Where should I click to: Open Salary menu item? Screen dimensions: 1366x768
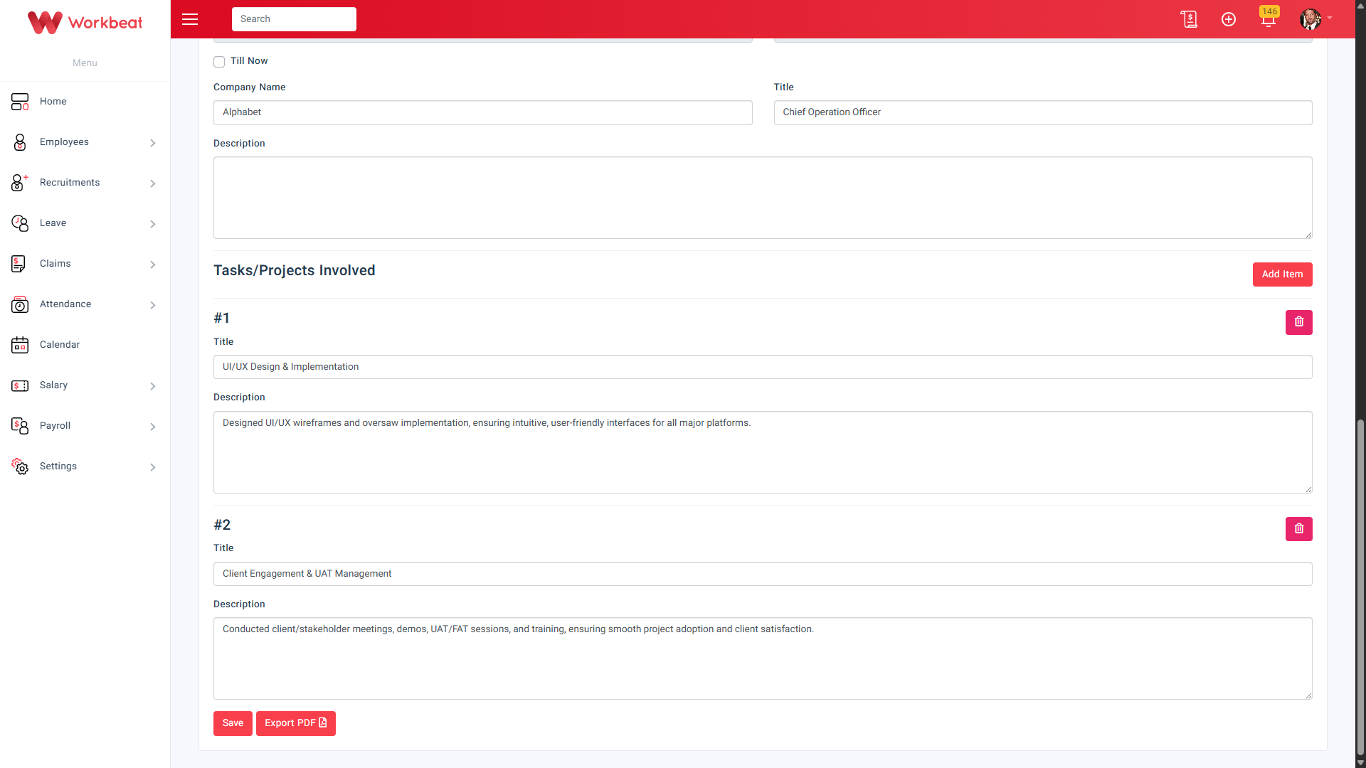85,385
